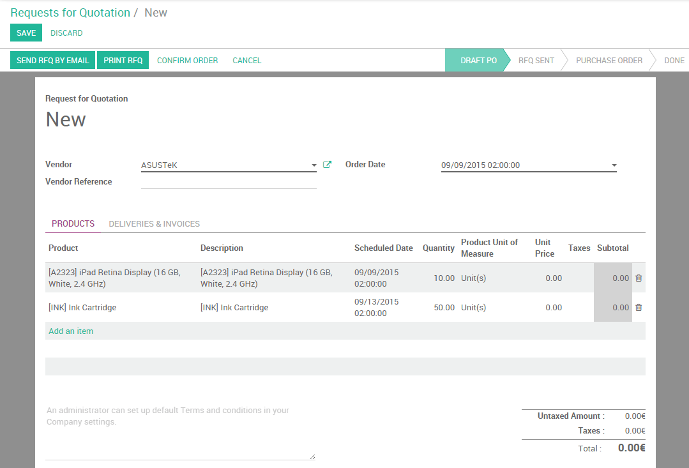Image resolution: width=689 pixels, height=468 pixels.
Task: Expand the vendor selection for ASUSTeK
Action: [x=314, y=165]
